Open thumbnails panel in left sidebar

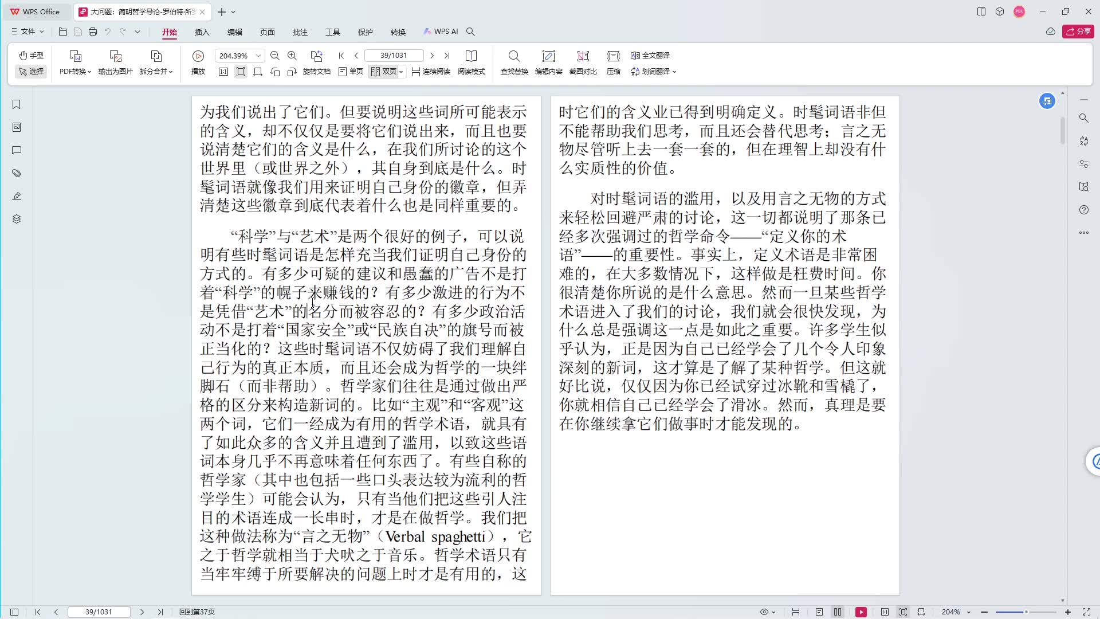[x=17, y=127]
